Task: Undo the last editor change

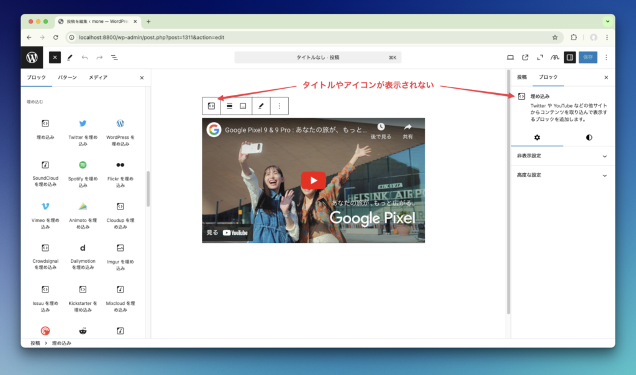Action: click(84, 58)
